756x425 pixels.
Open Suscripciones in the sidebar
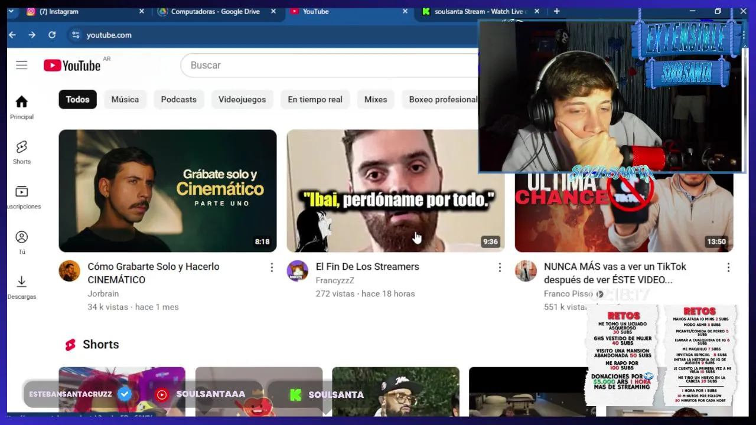coord(22,197)
